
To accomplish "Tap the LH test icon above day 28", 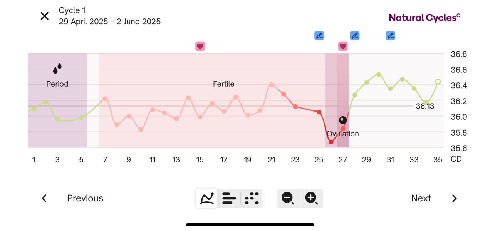I will (355, 36).
